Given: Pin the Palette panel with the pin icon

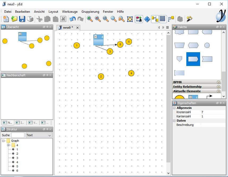Looking at the screenshot, I should pyautogui.click(x=220, y=27).
